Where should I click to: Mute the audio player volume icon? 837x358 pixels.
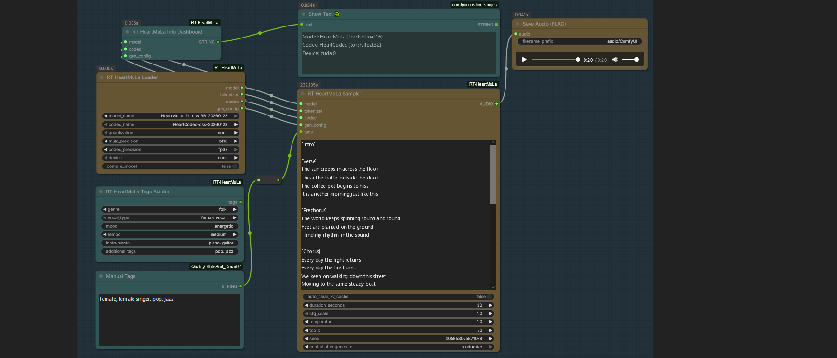(615, 60)
